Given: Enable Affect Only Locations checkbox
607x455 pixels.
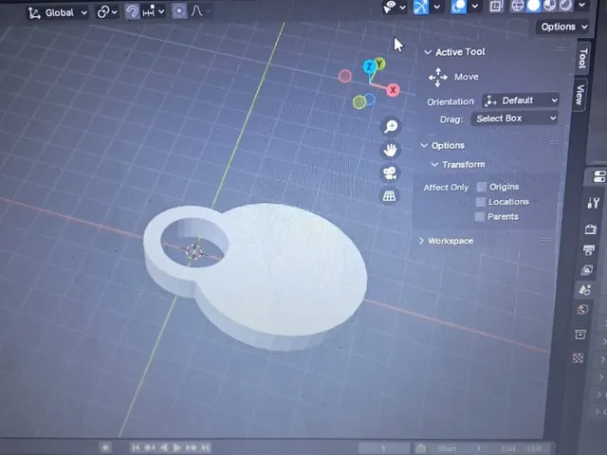Looking at the screenshot, I should click(481, 202).
